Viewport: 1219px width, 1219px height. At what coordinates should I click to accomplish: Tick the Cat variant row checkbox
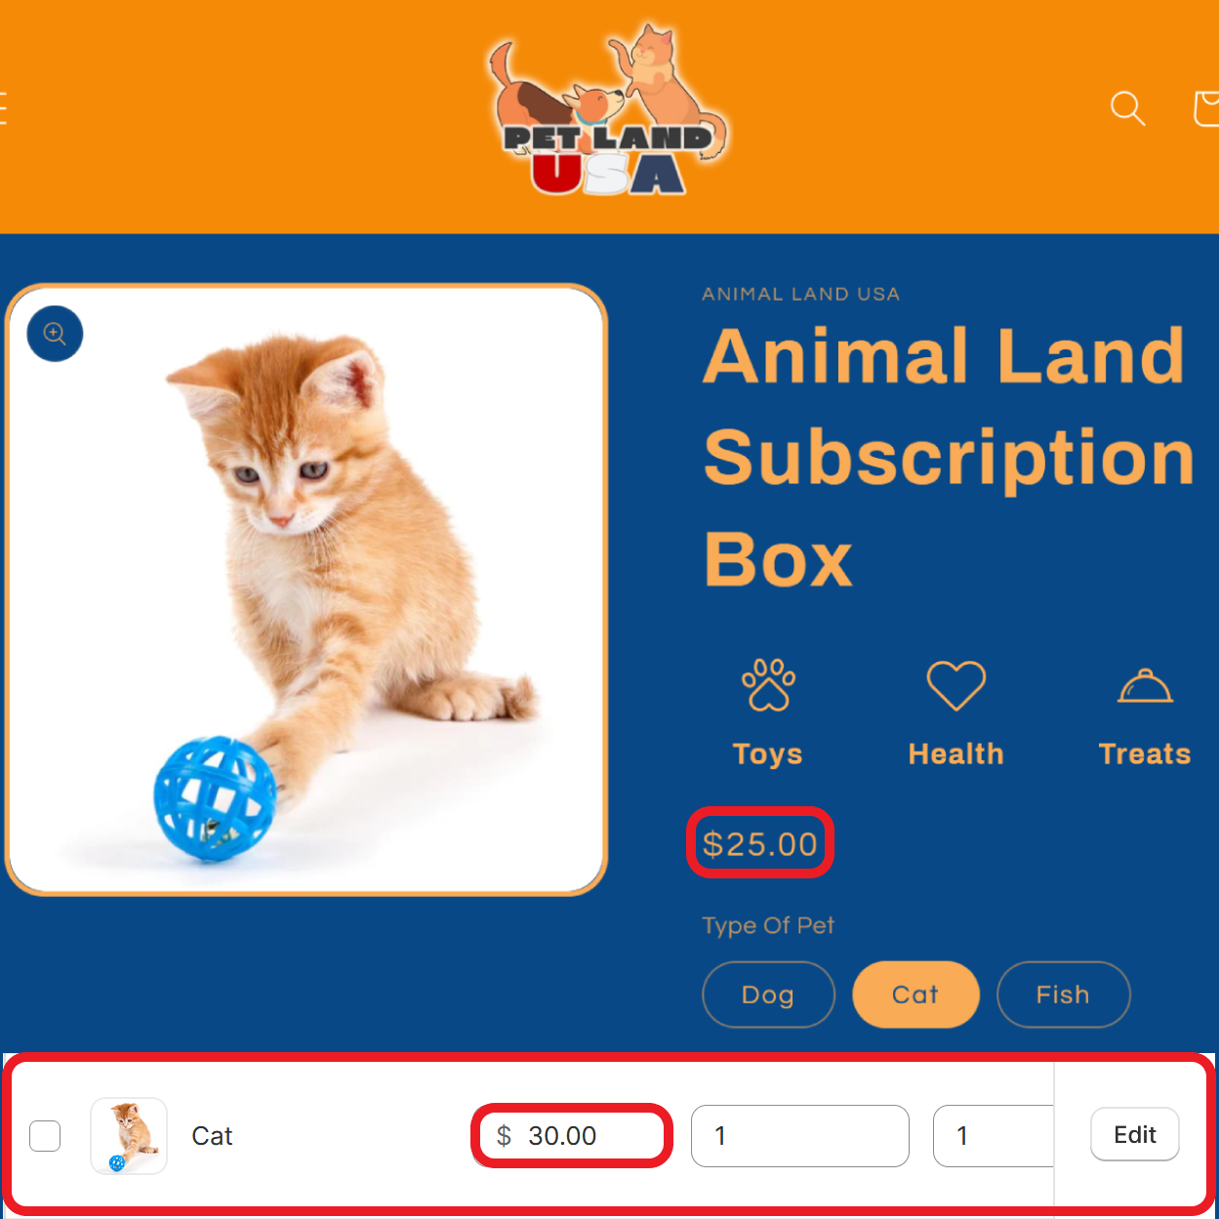click(45, 1136)
